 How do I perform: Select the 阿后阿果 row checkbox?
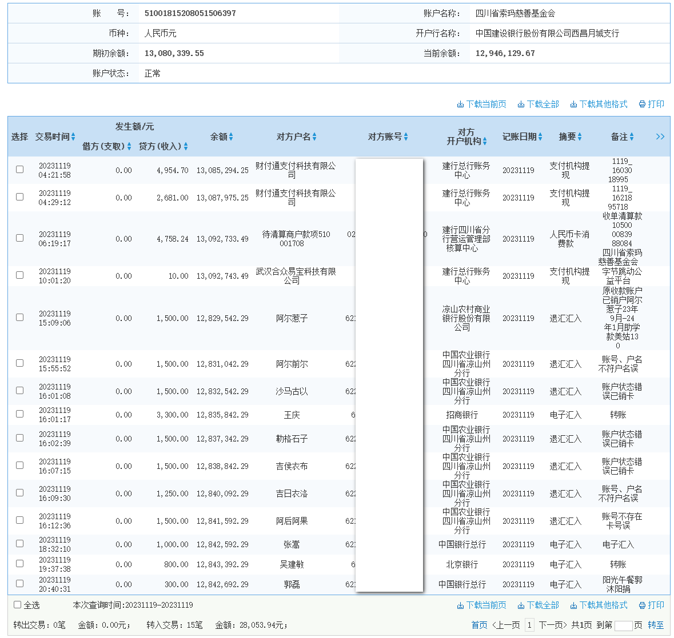tap(20, 520)
